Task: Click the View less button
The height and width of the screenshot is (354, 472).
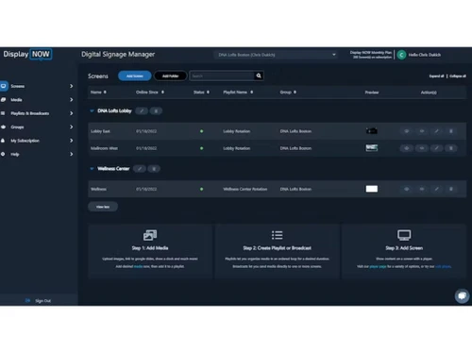Action: point(103,207)
